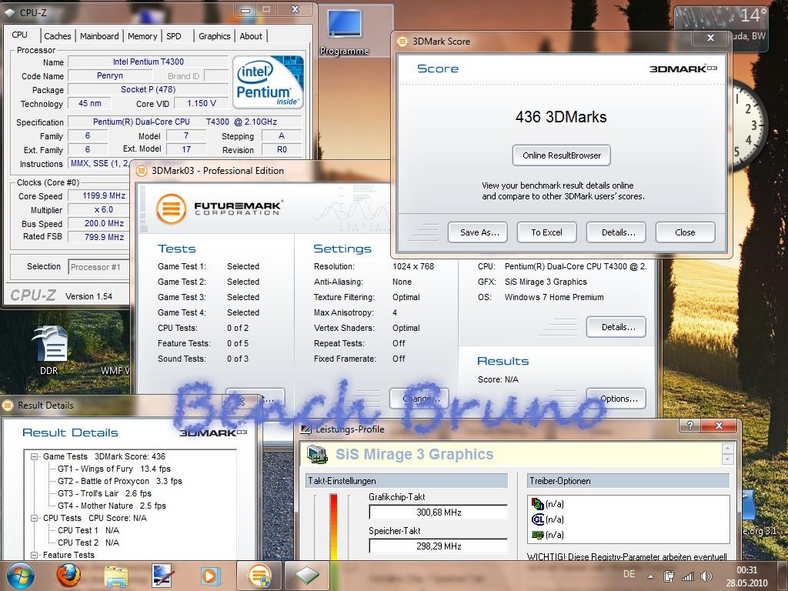Click the Options... button under Results
Image resolution: width=788 pixels, height=591 pixels.
click(x=616, y=399)
